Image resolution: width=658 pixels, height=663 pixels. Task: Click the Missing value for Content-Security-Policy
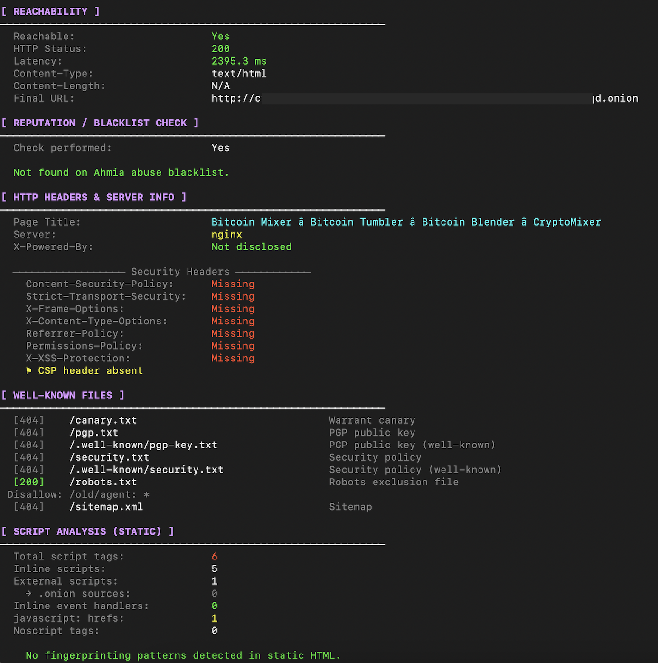(x=233, y=284)
